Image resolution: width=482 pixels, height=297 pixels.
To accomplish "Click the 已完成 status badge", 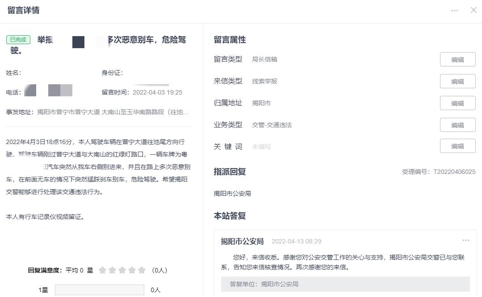I will tap(18, 39).
